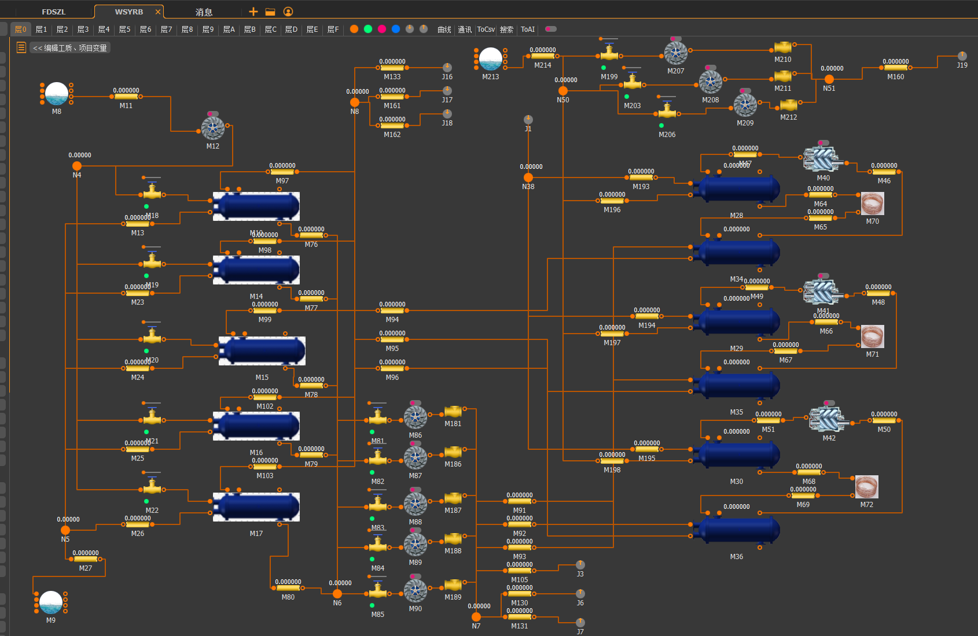
Task: Open the folder icon in the tab bar
Action: (x=270, y=12)
